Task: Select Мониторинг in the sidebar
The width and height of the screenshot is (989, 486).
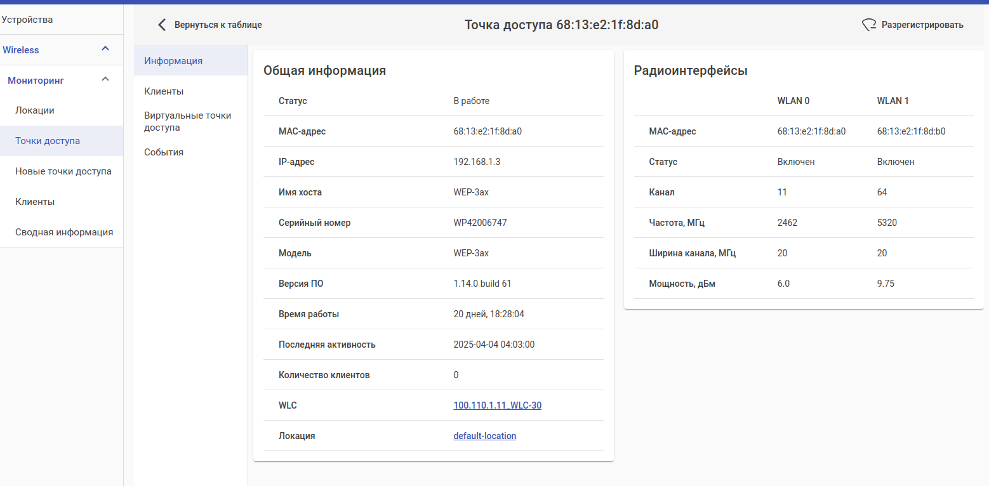Action: point(36,81)
